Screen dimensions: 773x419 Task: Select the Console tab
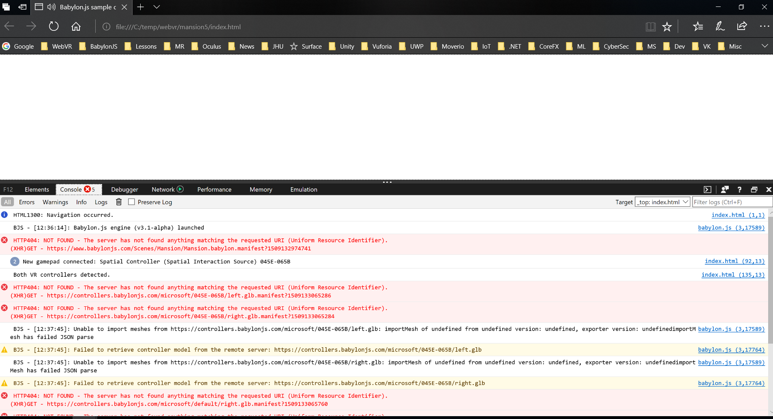pyautogui.click(x=78, y=190)
